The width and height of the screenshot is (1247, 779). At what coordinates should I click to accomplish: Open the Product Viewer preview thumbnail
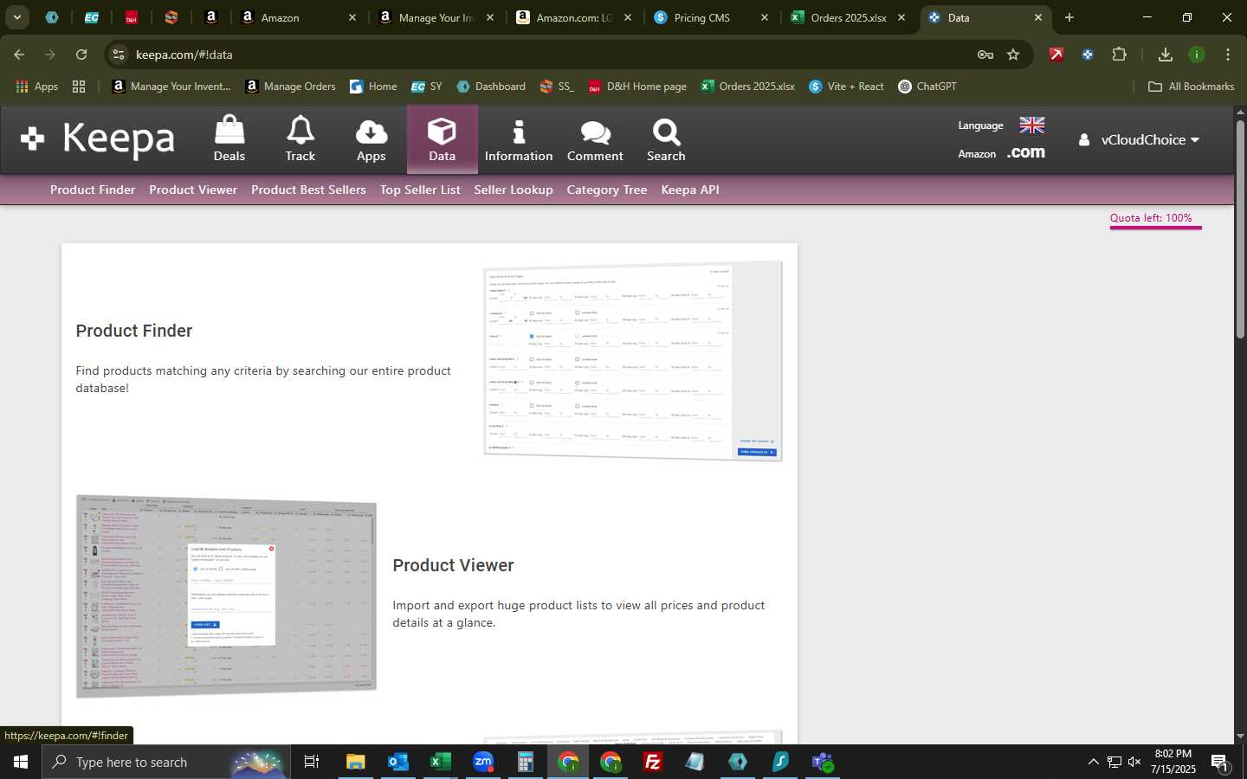(226, 596)
